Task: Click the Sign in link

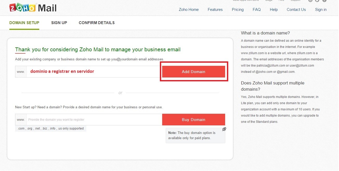Action: (x=321, y=10)
